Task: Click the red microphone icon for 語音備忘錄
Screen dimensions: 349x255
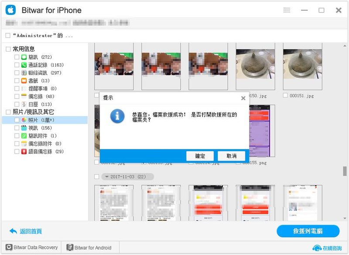Action: point(24,152)
